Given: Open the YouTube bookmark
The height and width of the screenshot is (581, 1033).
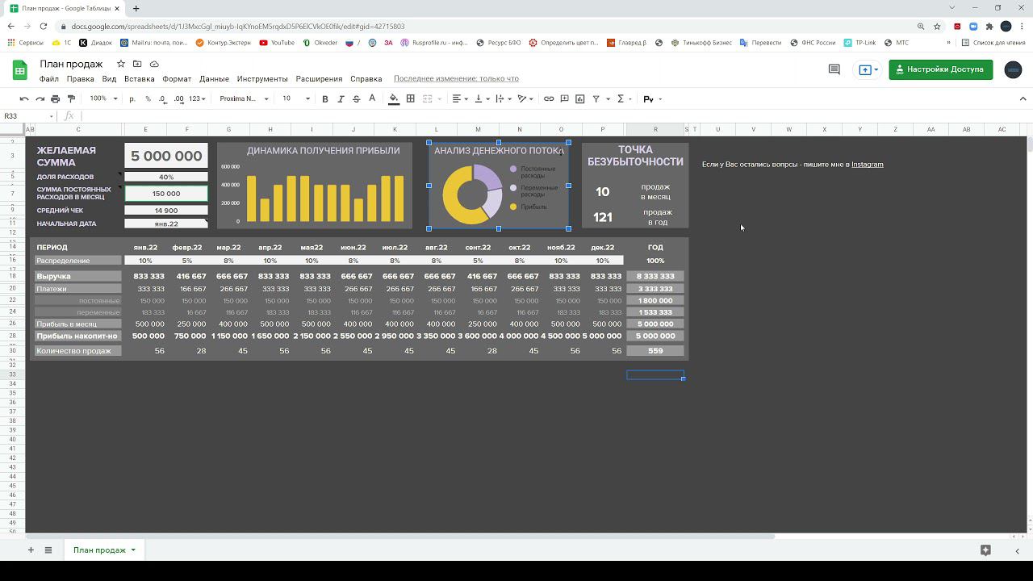Looking at the screenshot, I should click(x=277, y=43).
